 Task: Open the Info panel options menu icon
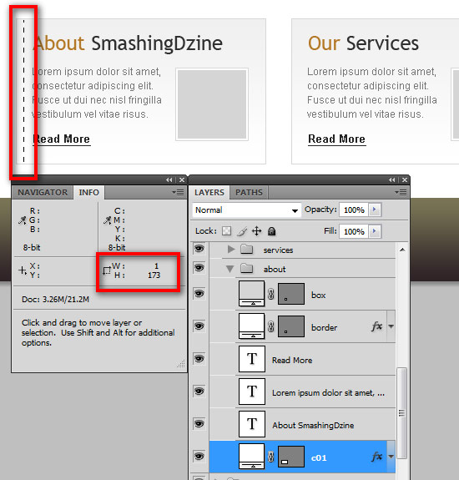[178, 192]
